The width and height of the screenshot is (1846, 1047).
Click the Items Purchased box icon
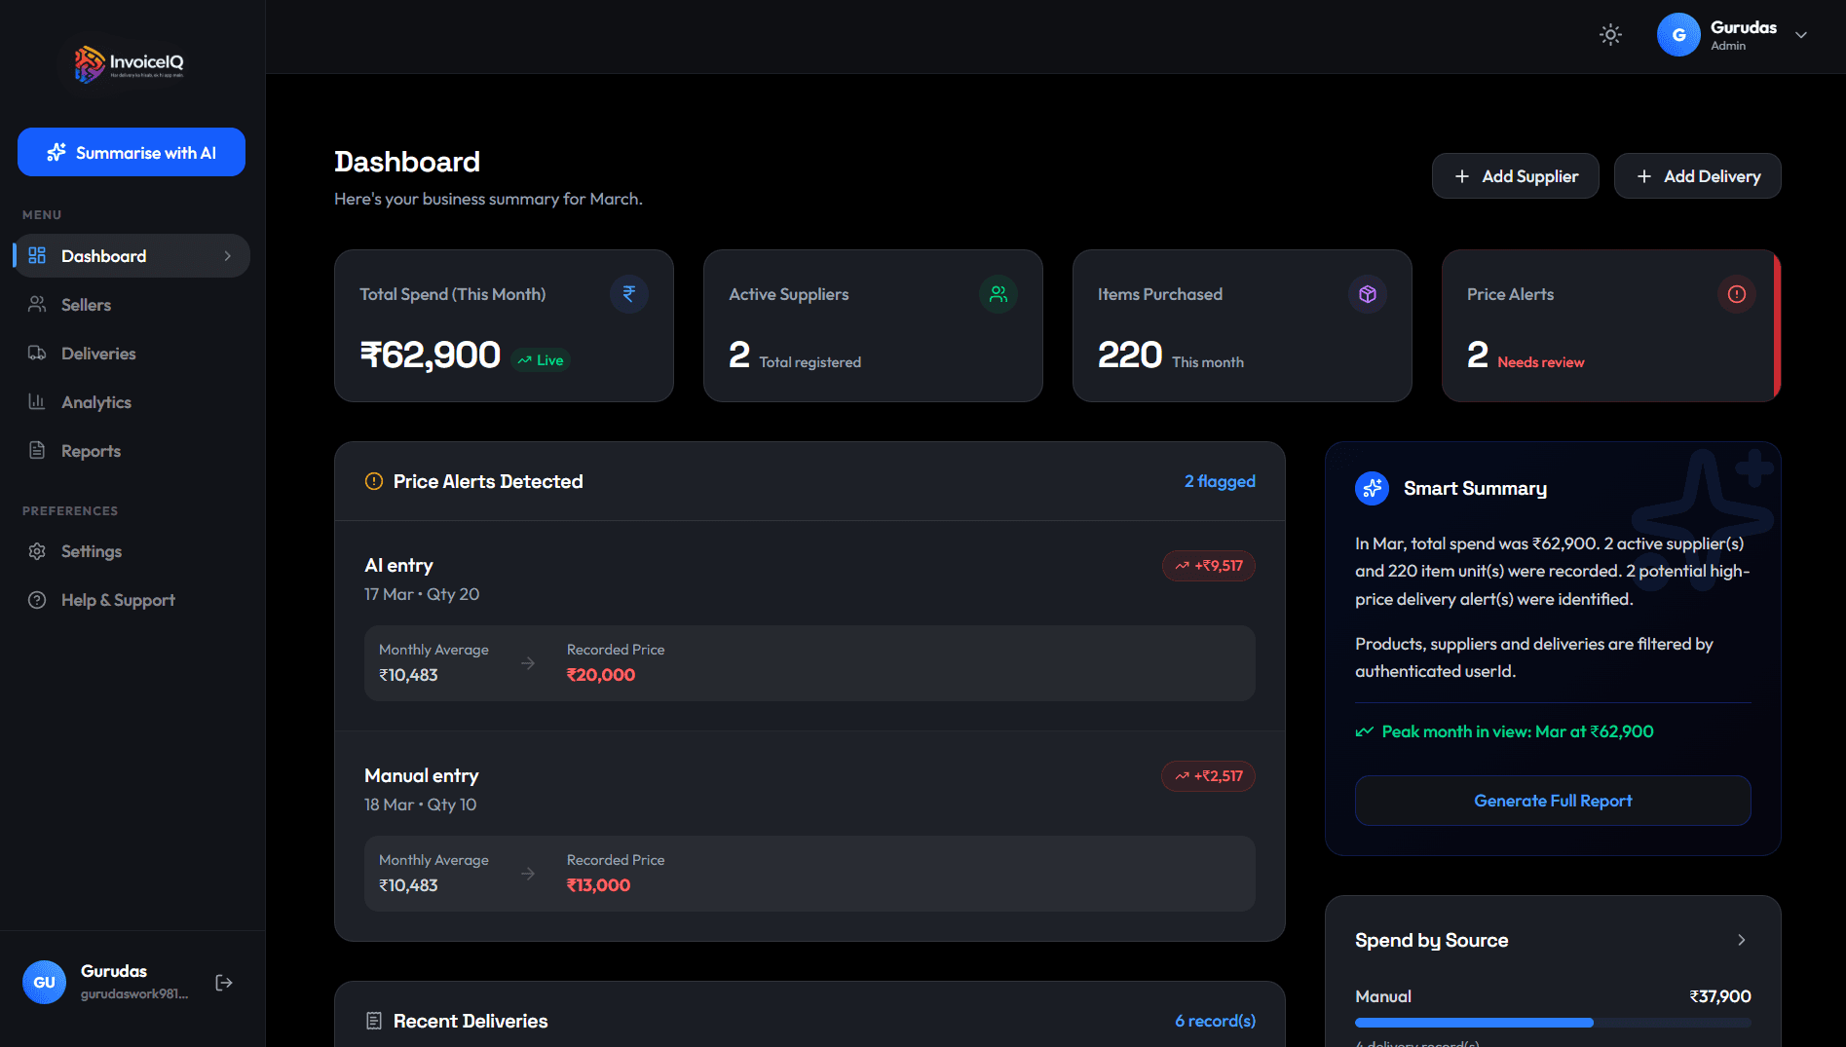coord(1367,294)
